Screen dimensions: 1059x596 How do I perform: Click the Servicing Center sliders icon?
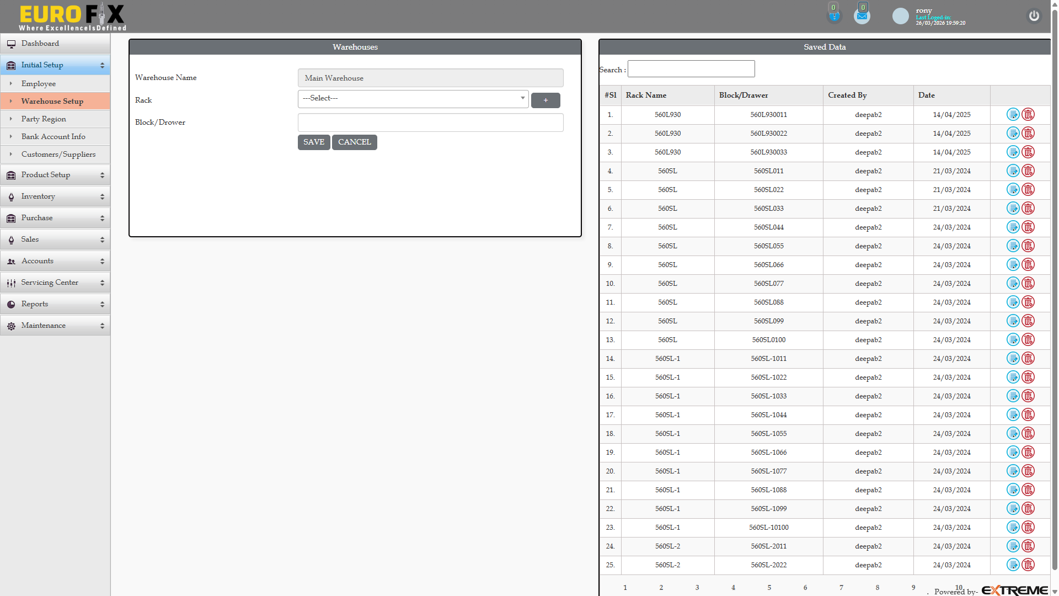10,282
